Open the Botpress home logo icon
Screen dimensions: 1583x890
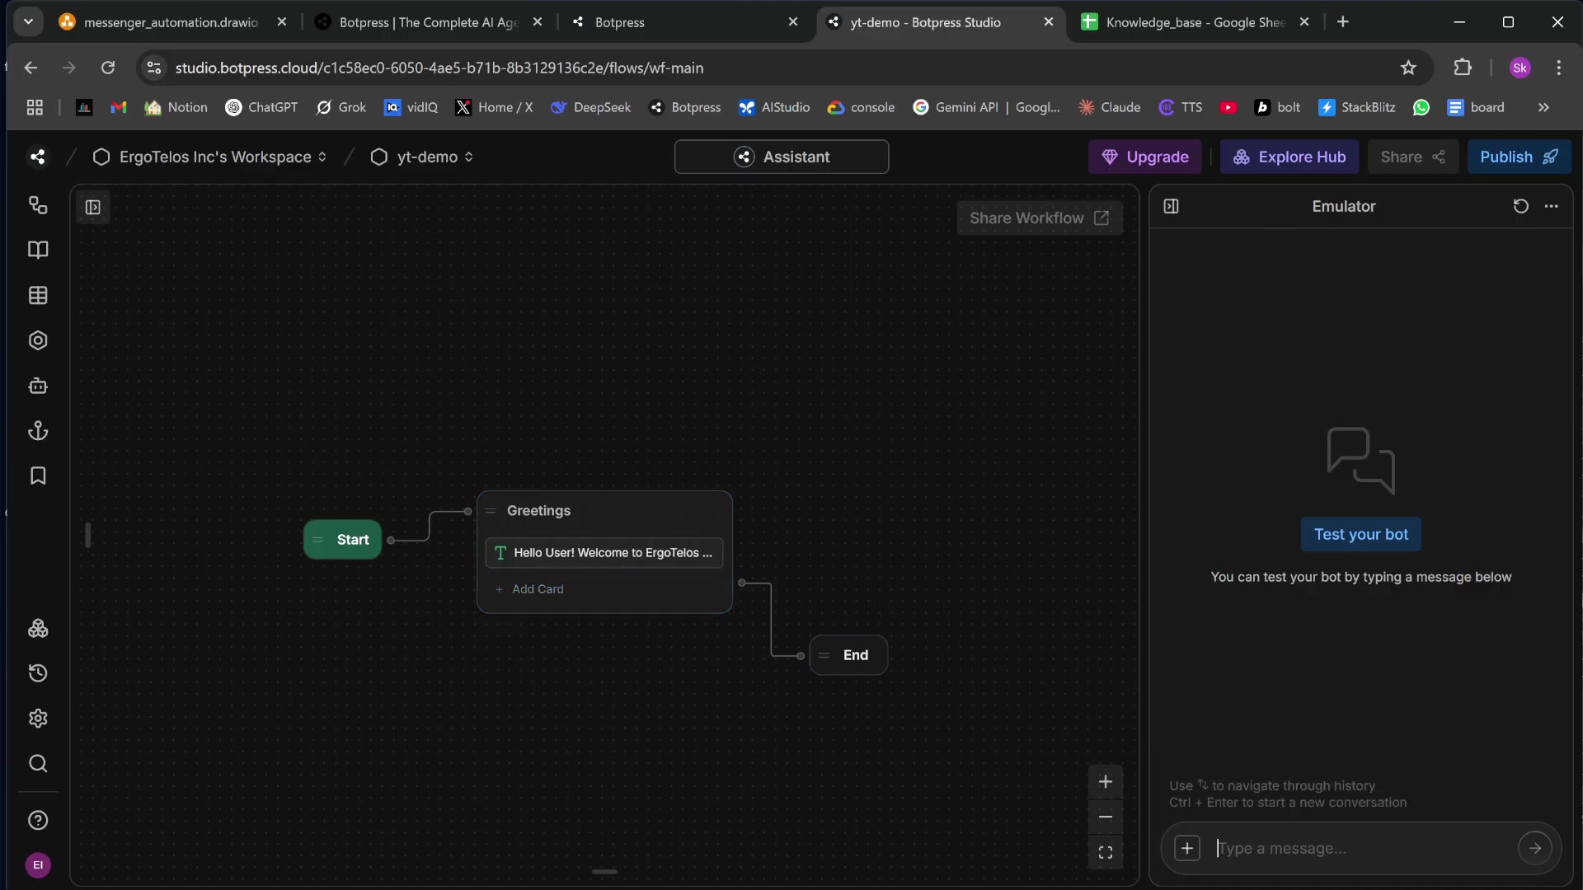coord(37,157)
